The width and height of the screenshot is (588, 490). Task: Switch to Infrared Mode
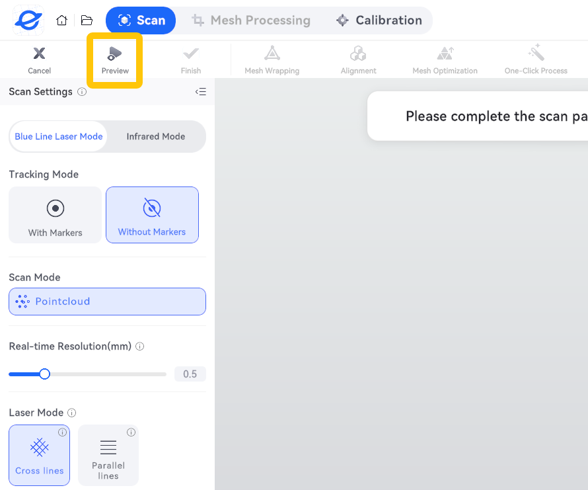point(156,137)
